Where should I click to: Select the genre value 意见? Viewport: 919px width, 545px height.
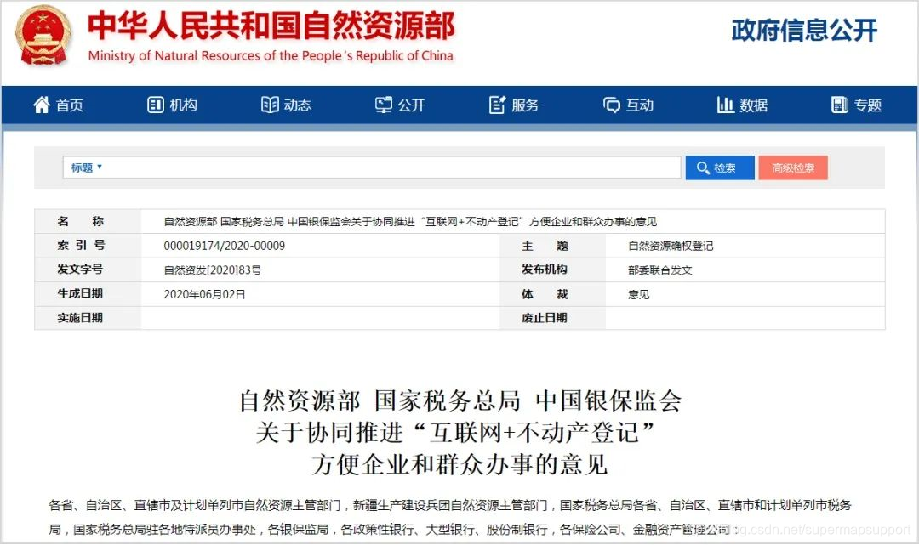pos(639,294)
